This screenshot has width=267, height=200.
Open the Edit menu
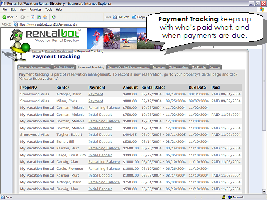pos(13,10)
